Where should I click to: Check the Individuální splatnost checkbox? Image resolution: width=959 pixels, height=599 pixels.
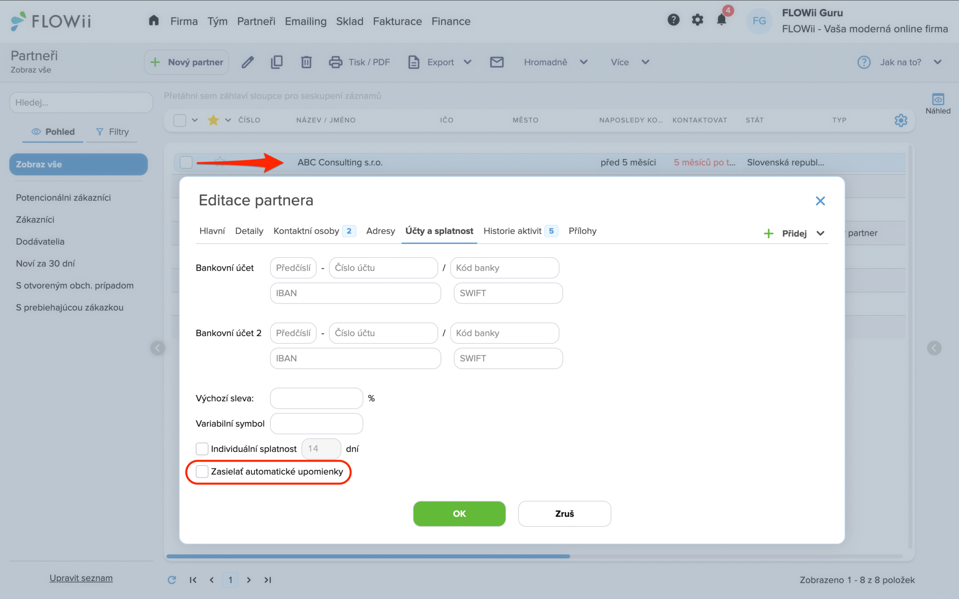[x=202, y=449]
